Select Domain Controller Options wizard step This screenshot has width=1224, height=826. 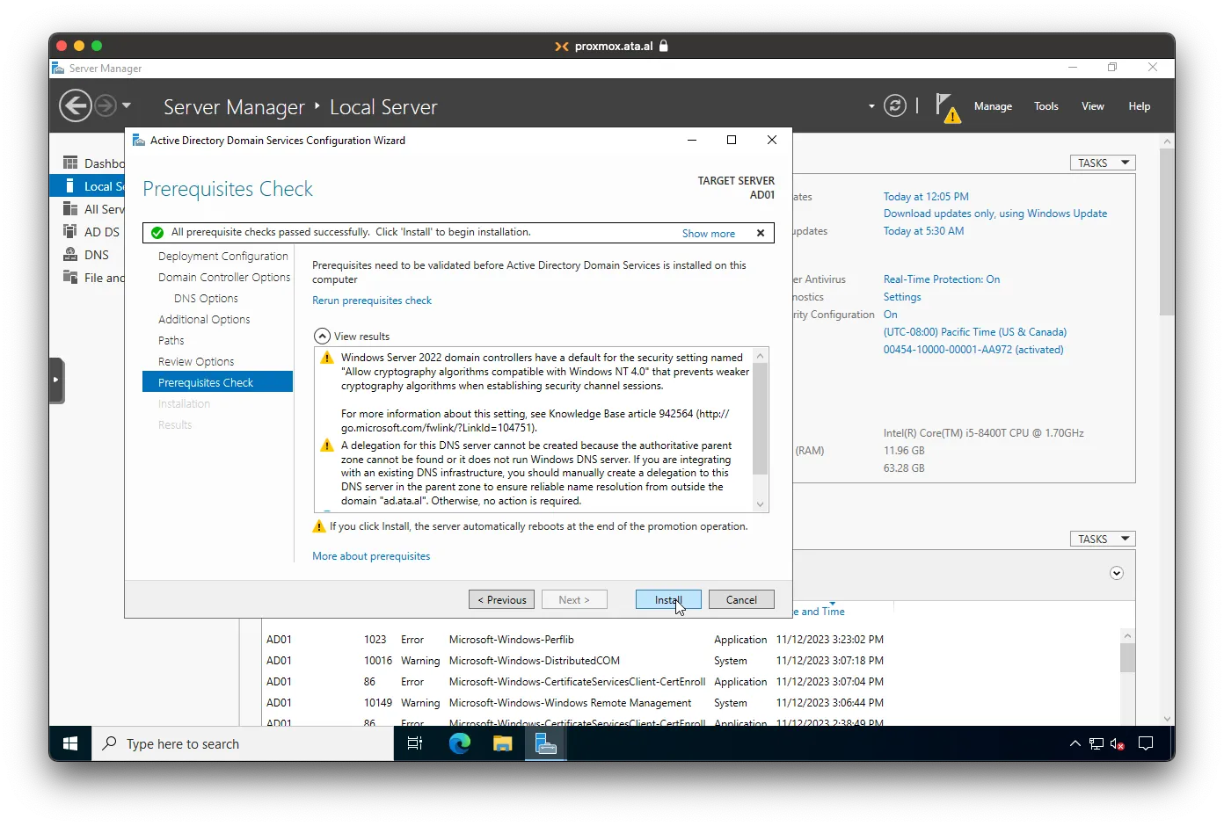point(224,278)
